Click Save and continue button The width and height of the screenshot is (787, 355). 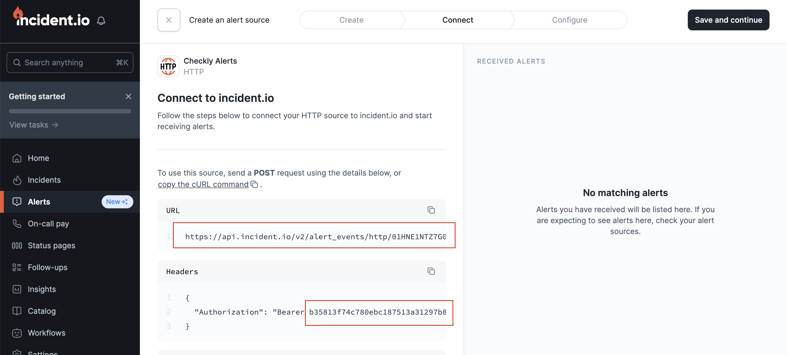click(x=728, y=20)
